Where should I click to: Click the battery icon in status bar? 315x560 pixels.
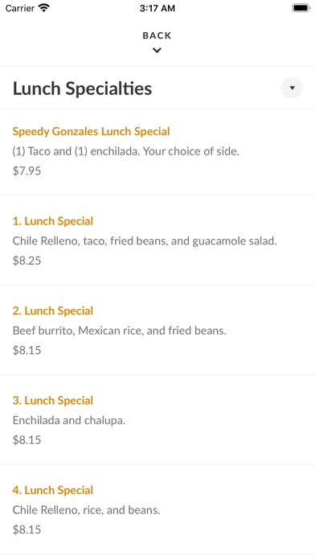click(x=301, y=8)
